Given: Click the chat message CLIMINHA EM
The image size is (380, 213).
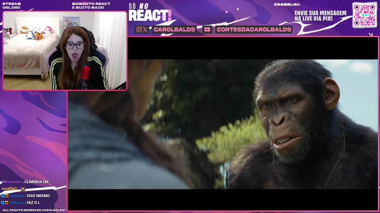Looking at the screenshot, I should tap(36, 182).
